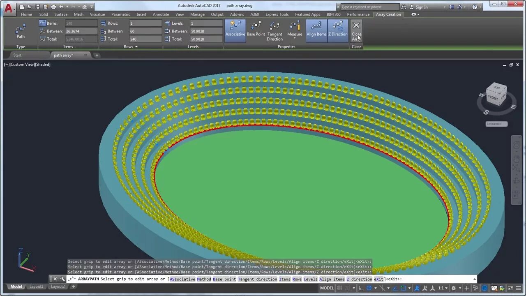Switch to the Surface ribbon tab
This screenshot has height=296, width=526.
tap(61, 14)
